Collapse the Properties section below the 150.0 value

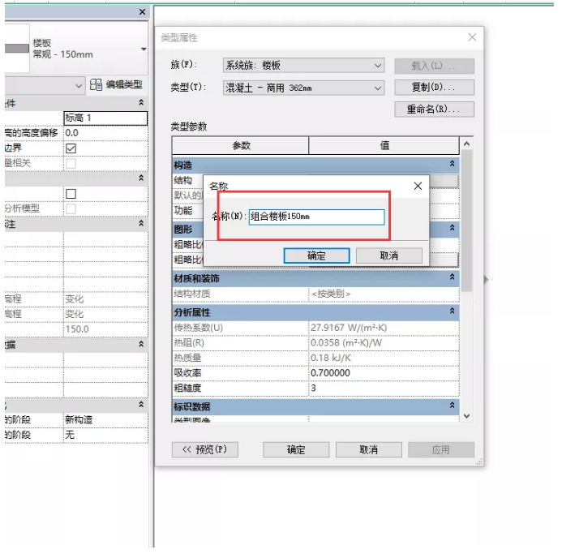pyautogui.click(x=141, y=344)
